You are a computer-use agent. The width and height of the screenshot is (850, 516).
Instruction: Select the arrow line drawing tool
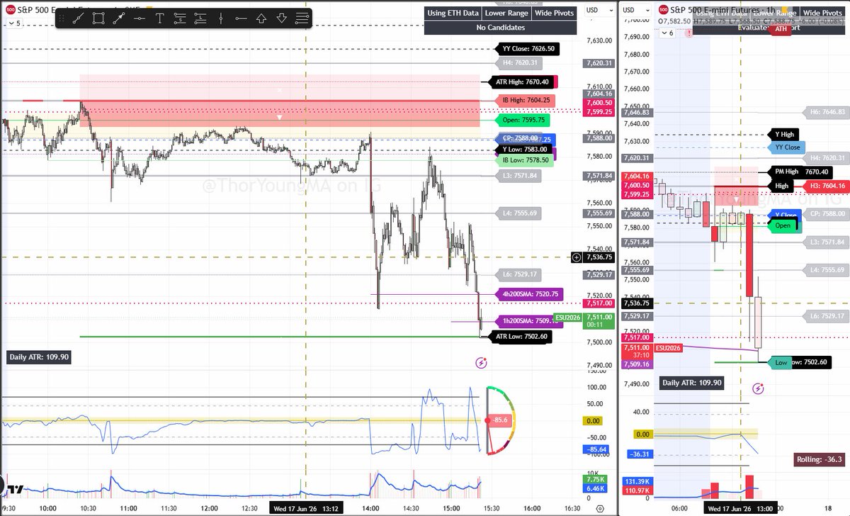pos(118,17)
